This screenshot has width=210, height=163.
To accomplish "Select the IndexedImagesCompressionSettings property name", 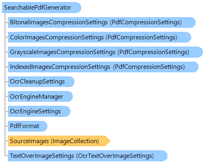I will click(x=60, y=67).
